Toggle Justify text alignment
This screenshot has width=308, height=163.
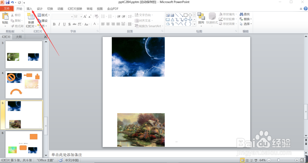[x=118, y=24]
